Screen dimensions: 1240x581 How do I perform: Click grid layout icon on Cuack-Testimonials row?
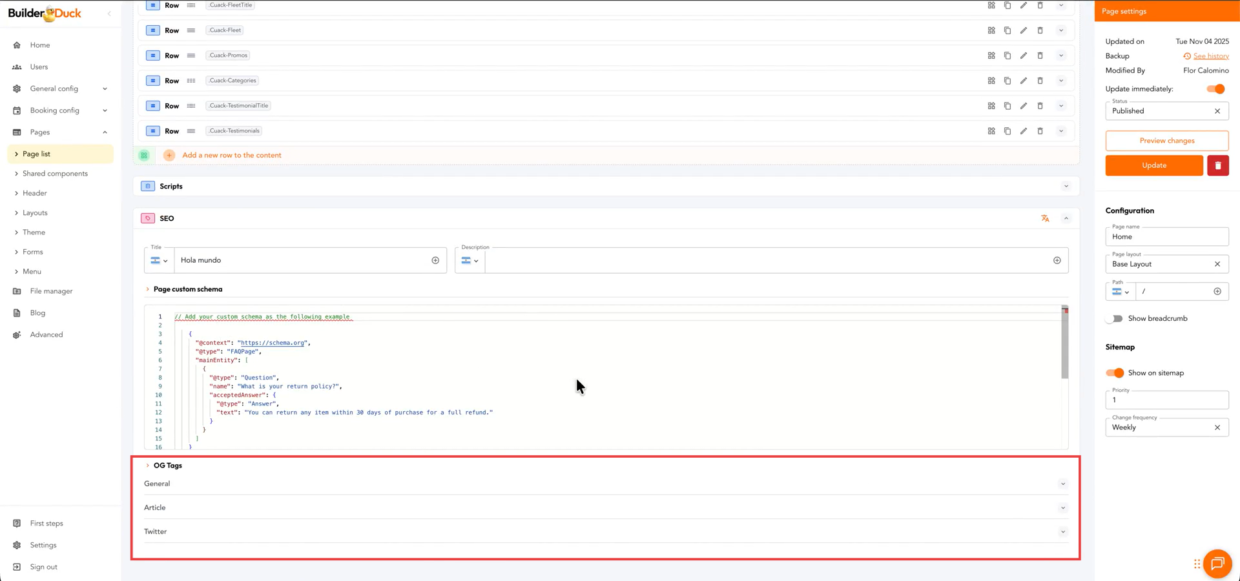pos(991,131)
